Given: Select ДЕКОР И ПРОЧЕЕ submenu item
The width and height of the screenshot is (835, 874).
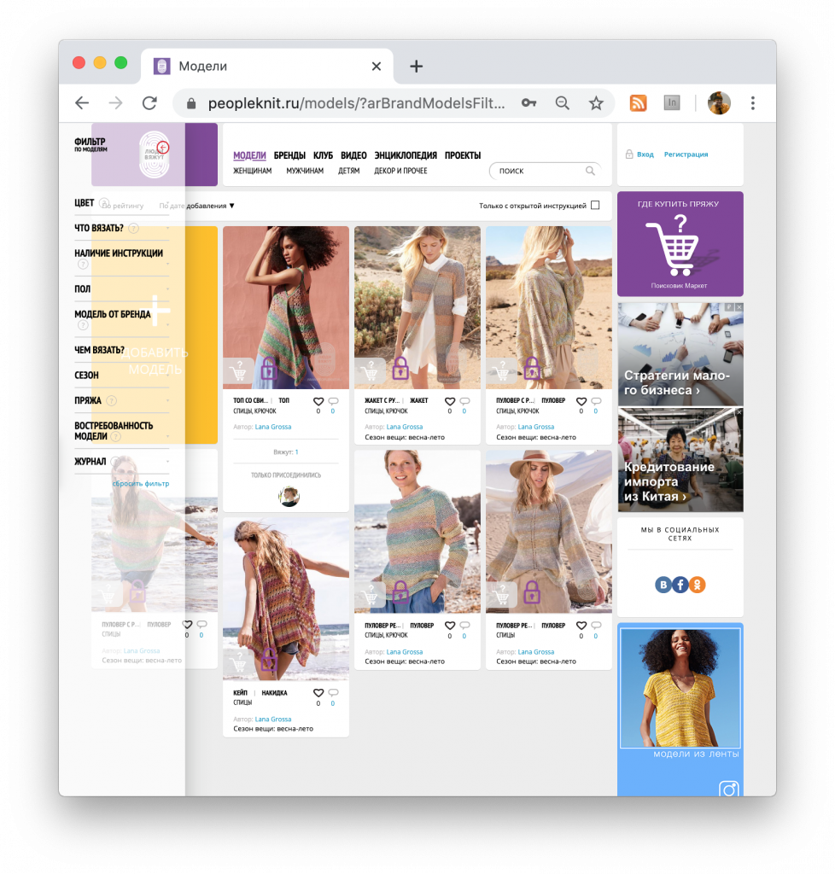Looking at the screenshot, I should 400,171.
